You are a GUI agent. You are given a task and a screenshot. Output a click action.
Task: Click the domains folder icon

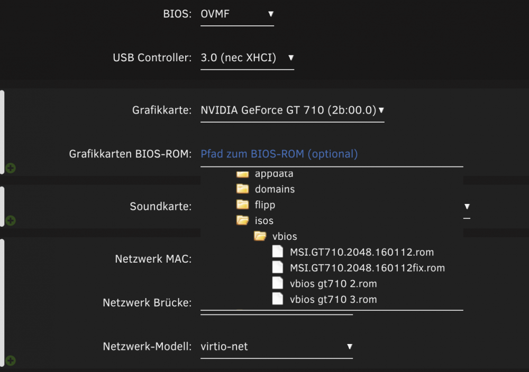(x=243, y=189)
